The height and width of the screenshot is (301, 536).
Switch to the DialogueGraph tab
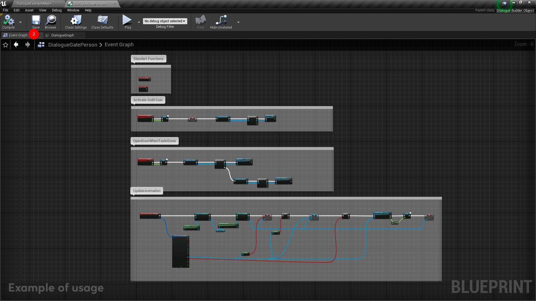[x=63, y=35]
